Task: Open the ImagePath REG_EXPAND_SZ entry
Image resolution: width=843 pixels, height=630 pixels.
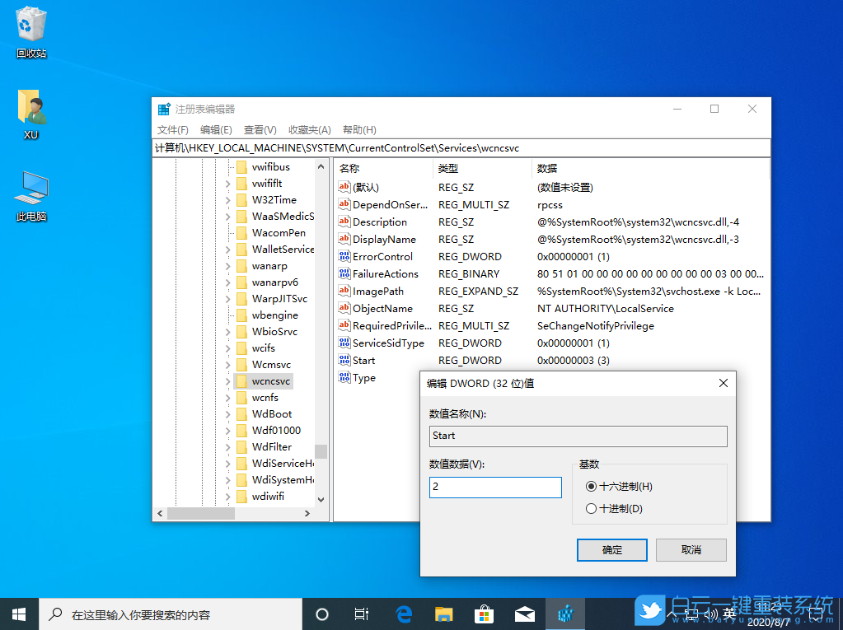Action: [381, 291]
